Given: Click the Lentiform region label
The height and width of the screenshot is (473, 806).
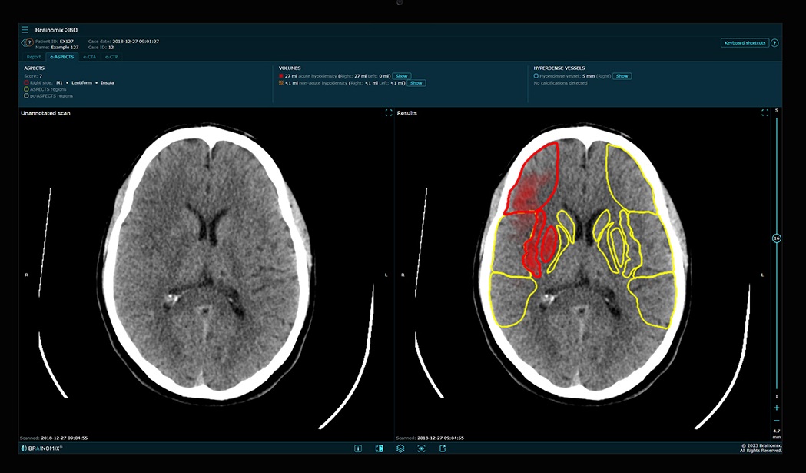Looking at the screenshot, I should tap(81, 82).
